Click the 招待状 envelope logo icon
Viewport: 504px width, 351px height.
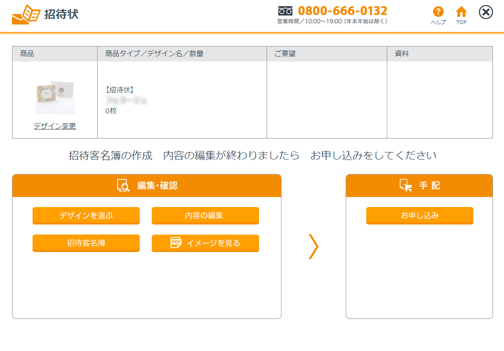pyautogui.click(x=26, y=14)
